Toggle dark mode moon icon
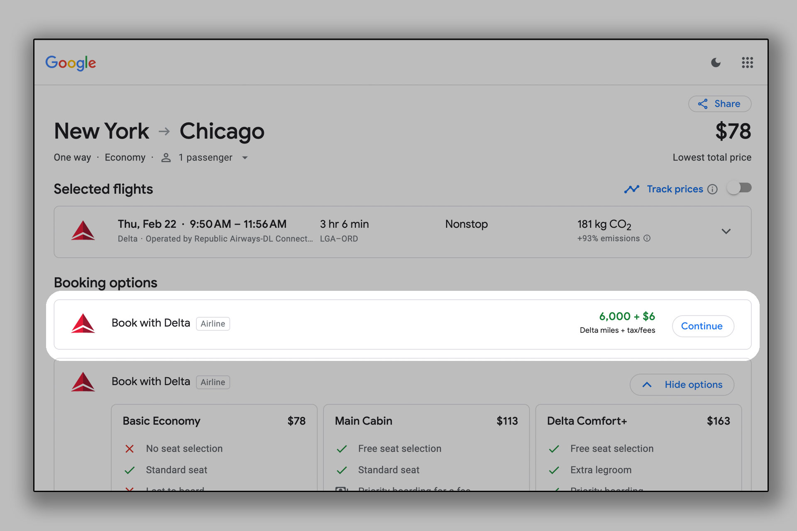Screen dimensions: 797x531 click(716, 63)
